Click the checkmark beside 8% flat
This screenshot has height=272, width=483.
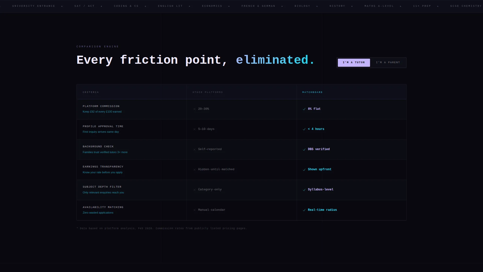tap(304, 109)
